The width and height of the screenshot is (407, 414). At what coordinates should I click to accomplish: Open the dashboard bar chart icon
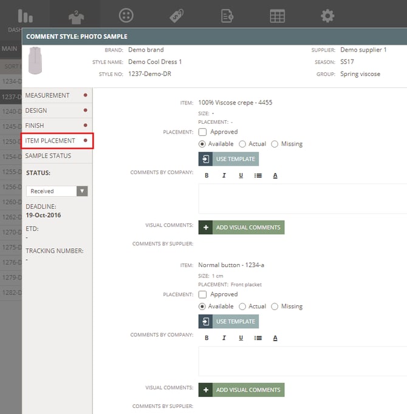tap(25, 16)
